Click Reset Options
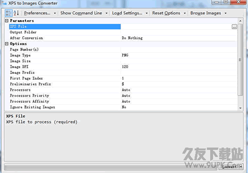Screen dimensions: 248x173 click(166, 13)
